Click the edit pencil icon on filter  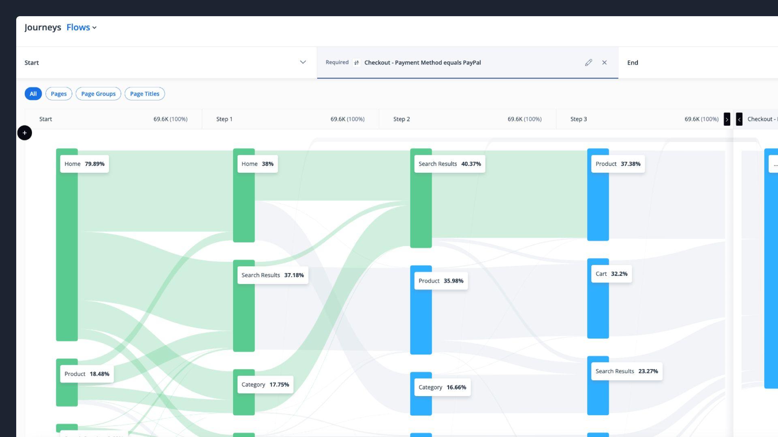coord(589,62)
